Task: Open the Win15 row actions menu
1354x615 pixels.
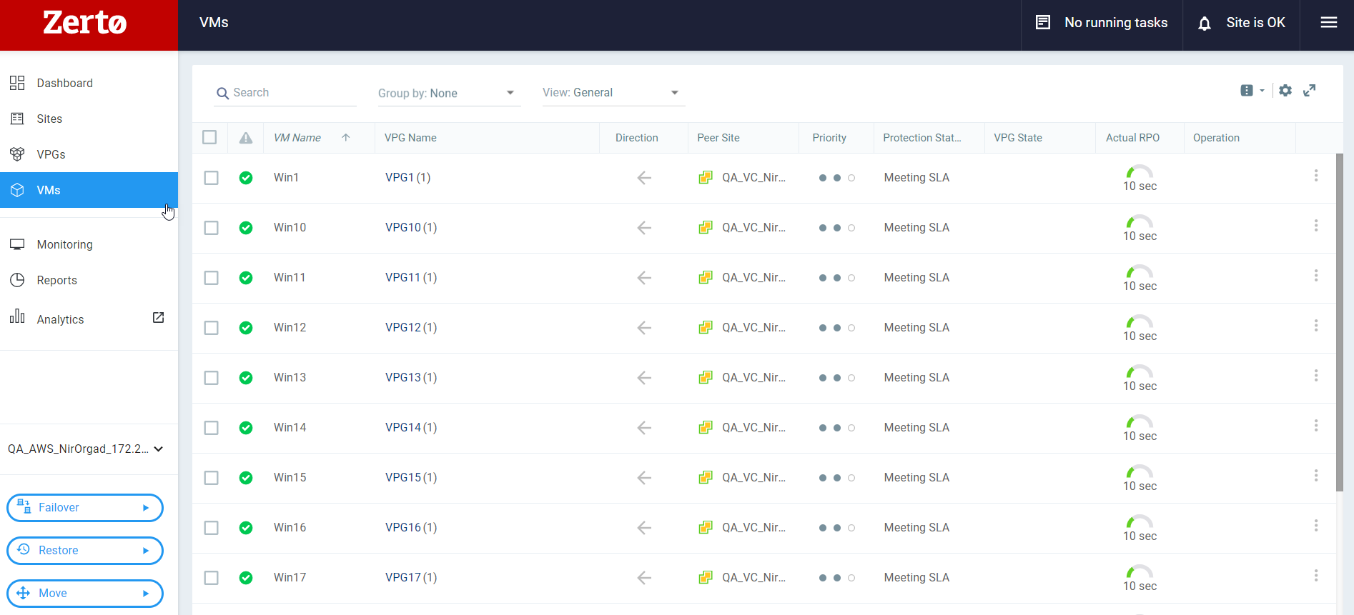Action: [x=1315, y=476]
